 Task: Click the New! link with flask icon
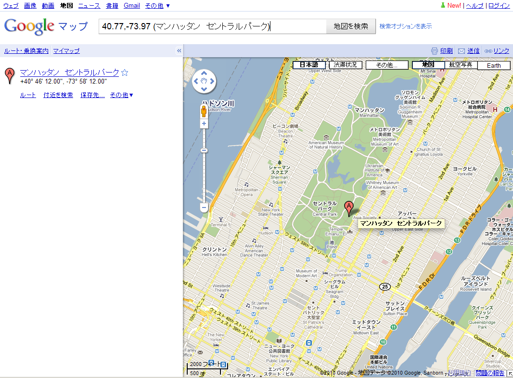tap(451, 6)
